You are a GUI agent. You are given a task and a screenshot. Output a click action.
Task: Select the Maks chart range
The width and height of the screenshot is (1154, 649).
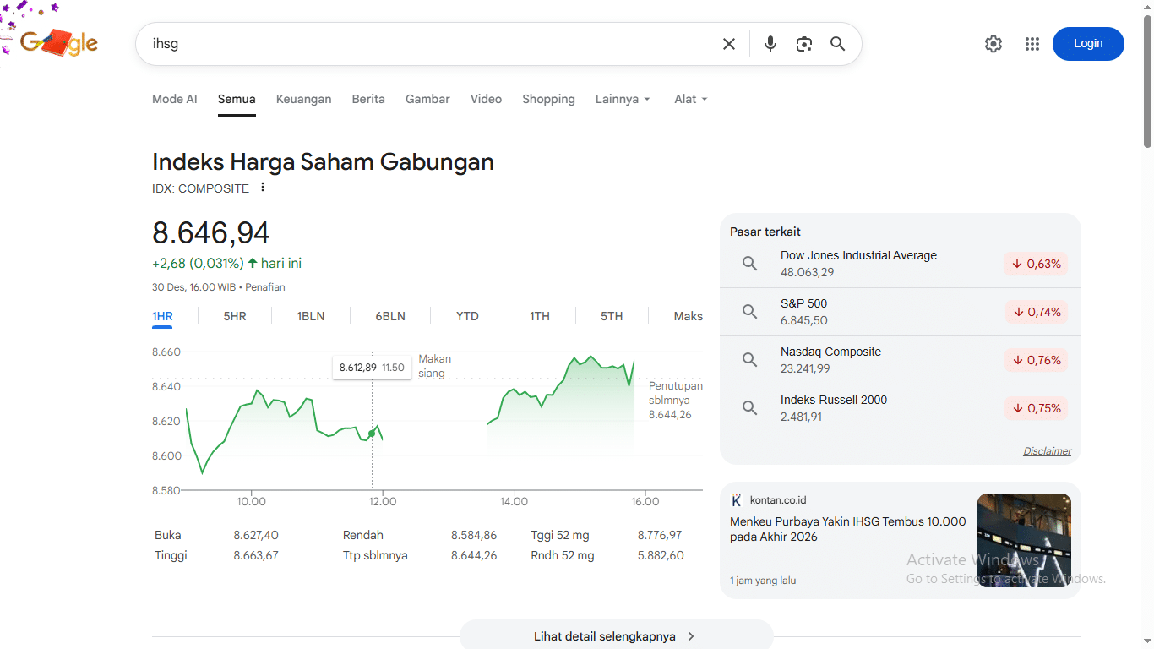689,316
